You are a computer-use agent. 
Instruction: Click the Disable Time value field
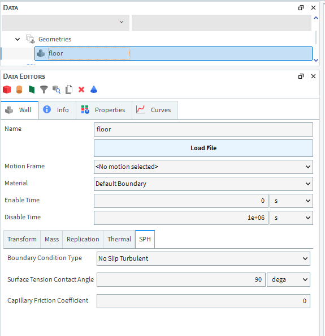(x=181, y=218)
